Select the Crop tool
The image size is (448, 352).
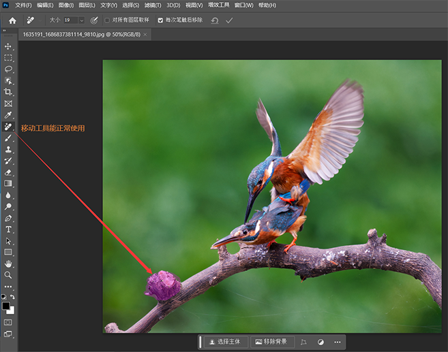(8, 92)
